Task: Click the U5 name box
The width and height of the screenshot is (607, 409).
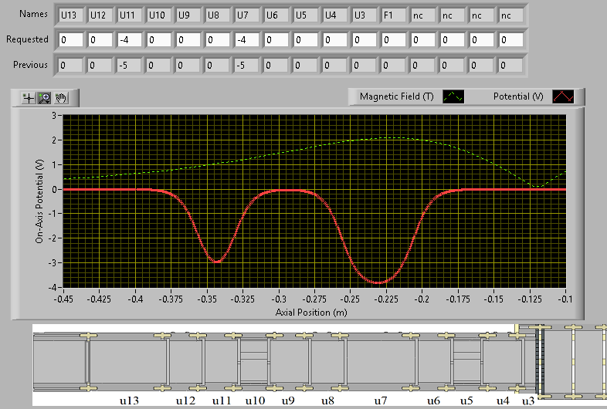Action: pos(306,15)
